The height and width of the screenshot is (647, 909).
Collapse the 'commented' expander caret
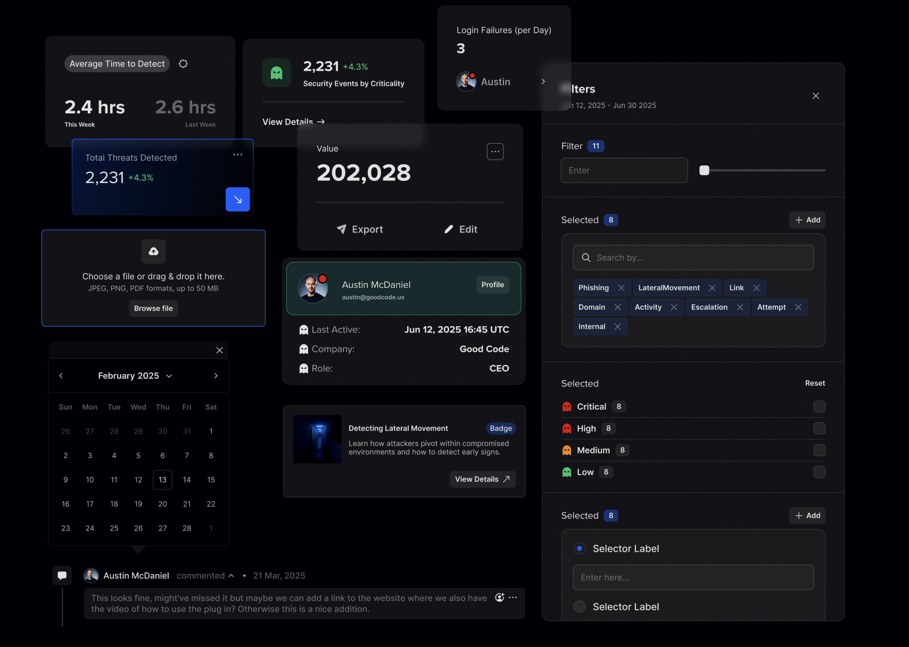[231, 576]
